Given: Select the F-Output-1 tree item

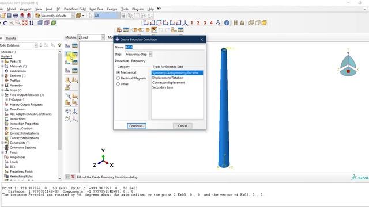Looking at the screenshot, I should tap(17, 99).
